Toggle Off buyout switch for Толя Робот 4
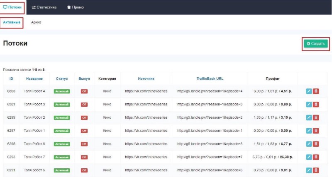 [x=84, y=91]
